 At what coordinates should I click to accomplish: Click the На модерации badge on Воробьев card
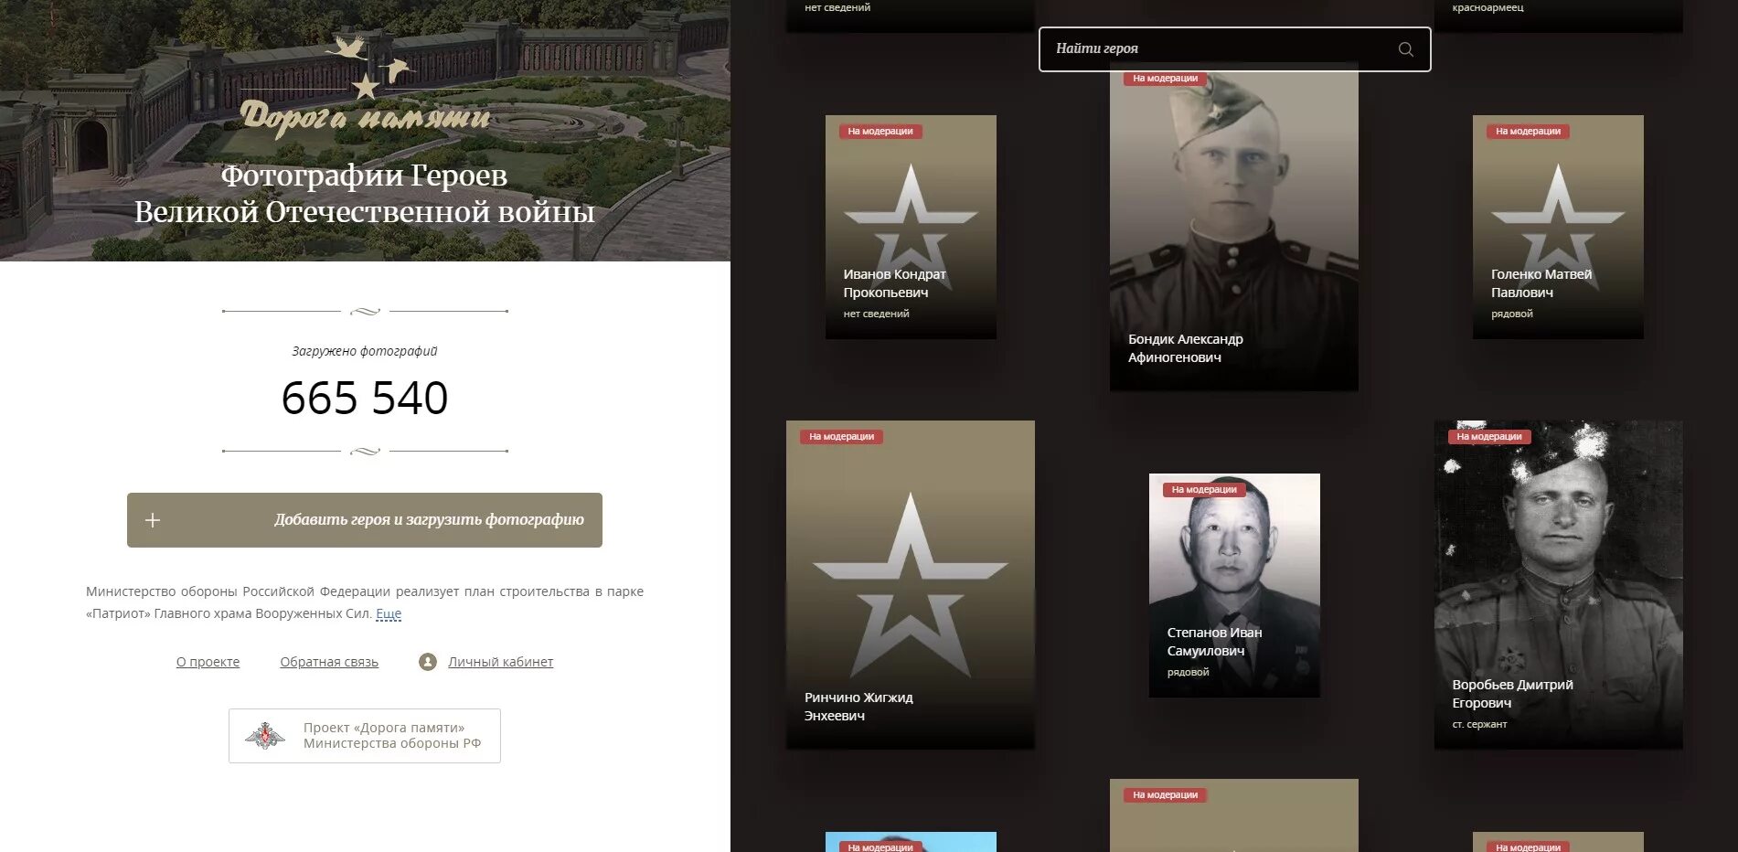(x=1488, y=437)
